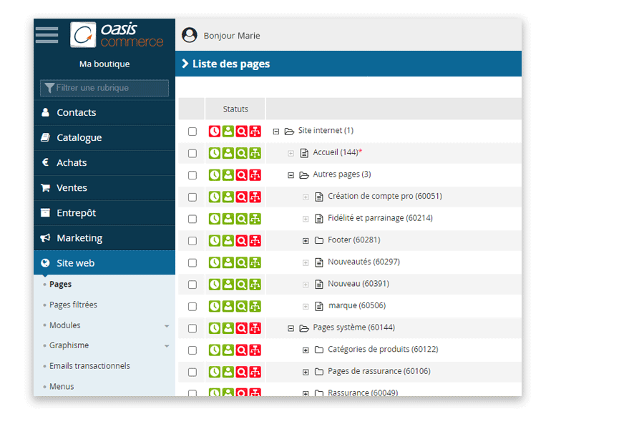Click the green user status icon for Site internet

[228, 132]
